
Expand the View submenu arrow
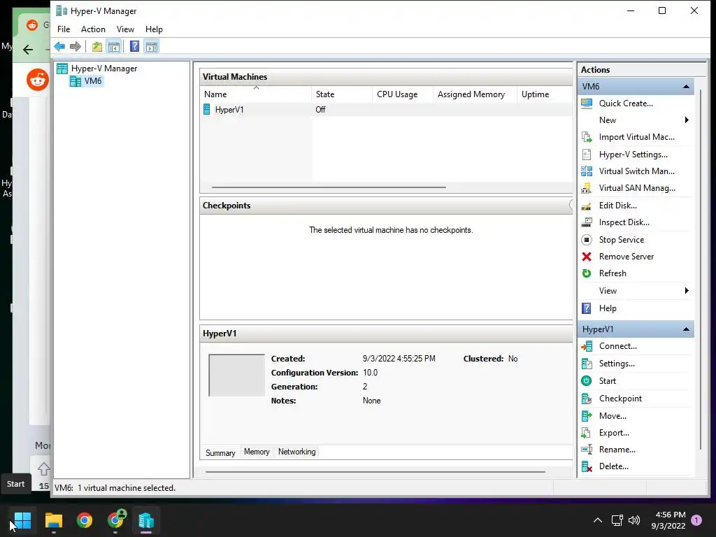point(687,290)
